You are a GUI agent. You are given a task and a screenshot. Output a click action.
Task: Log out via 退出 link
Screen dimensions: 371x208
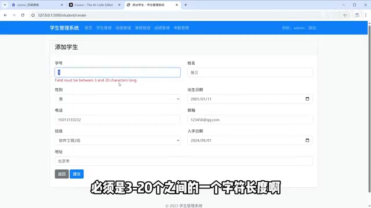(312, 28)
